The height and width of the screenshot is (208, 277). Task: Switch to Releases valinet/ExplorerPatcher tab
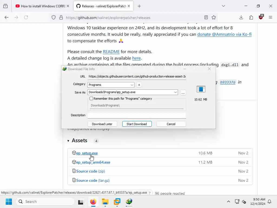point(103,6)
